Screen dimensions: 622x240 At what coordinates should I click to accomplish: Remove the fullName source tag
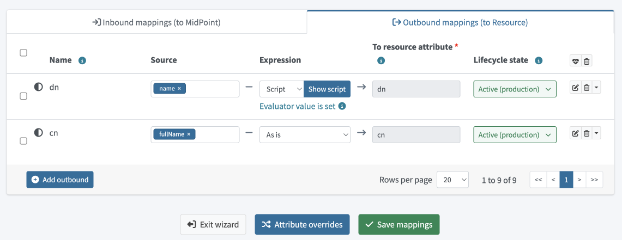189,134
